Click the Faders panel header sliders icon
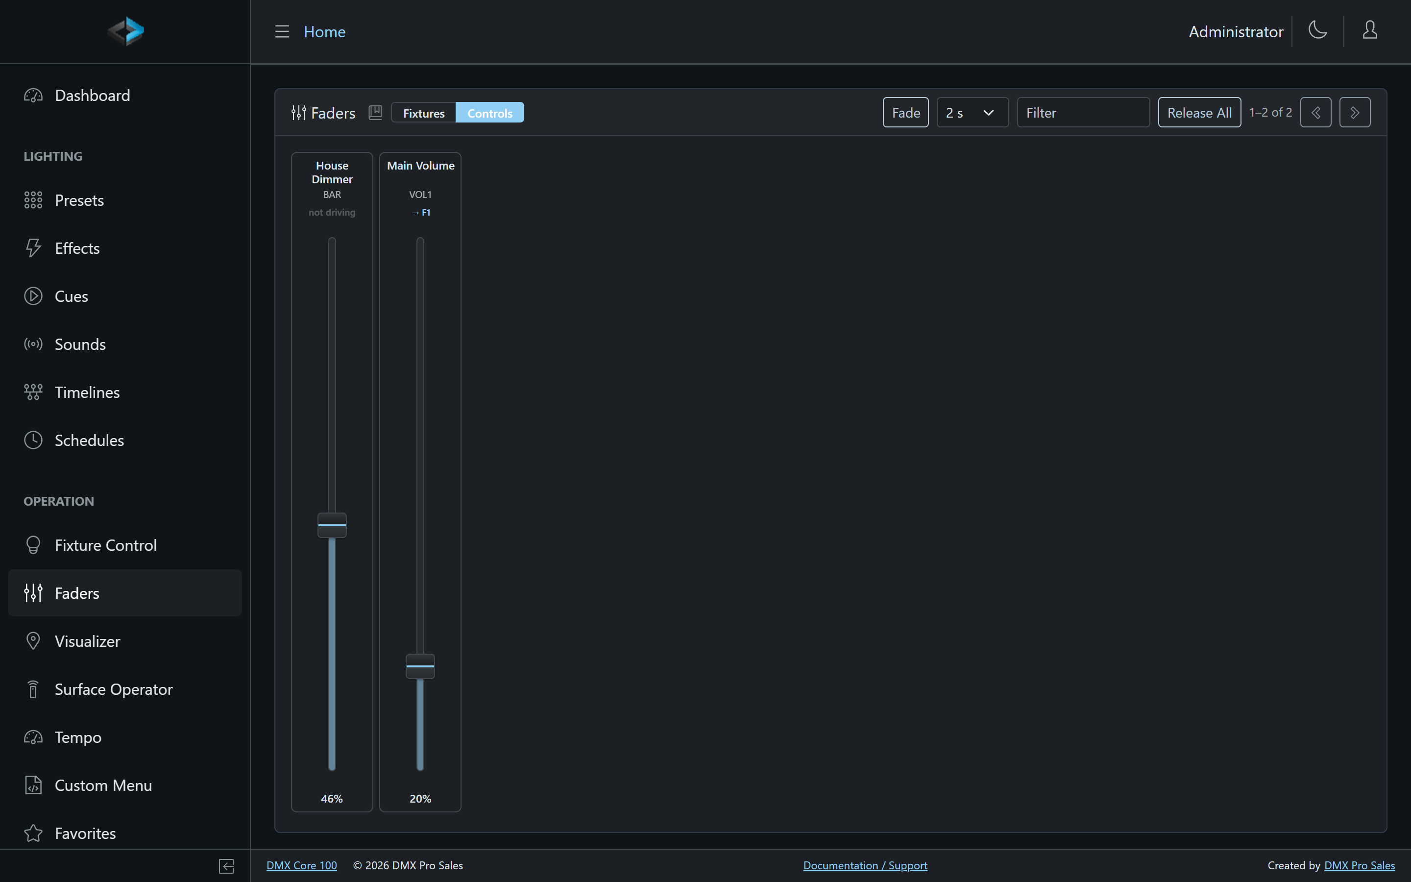 (x=298, y=113)
